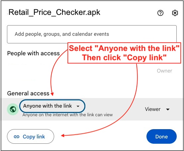Click the Anyone with the link label

click(x=47, y=106)
